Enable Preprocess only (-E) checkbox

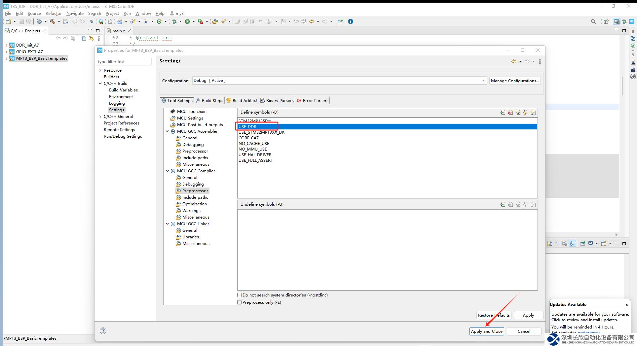point(240,302)
